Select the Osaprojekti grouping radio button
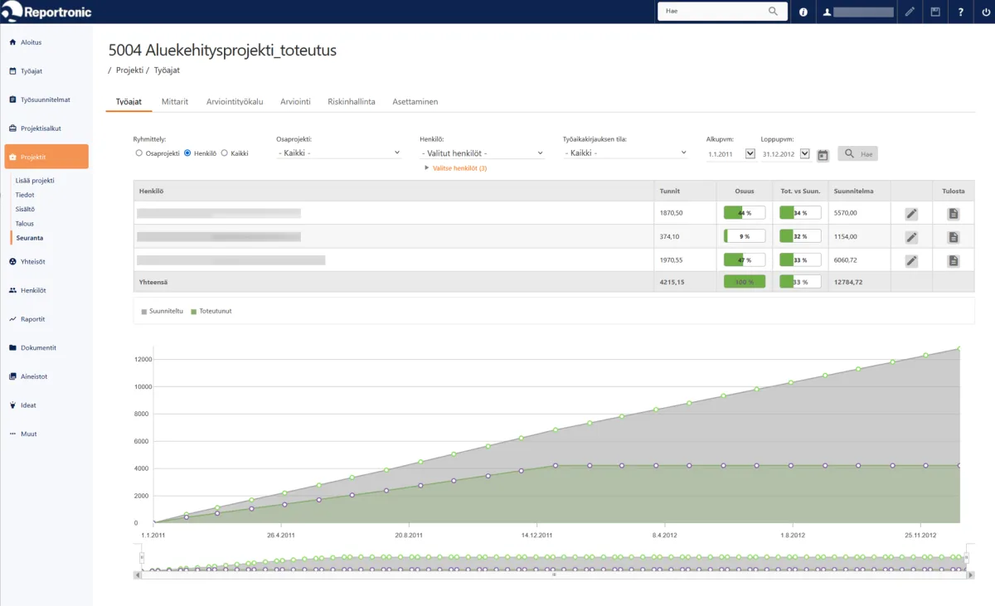 [138, 153]
